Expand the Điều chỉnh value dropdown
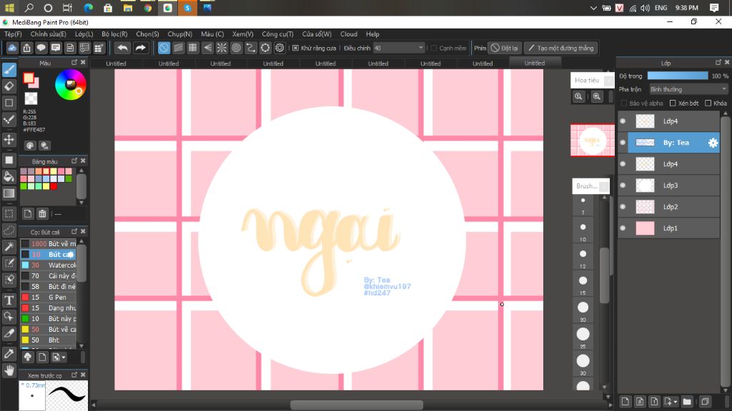 (420, 48)
